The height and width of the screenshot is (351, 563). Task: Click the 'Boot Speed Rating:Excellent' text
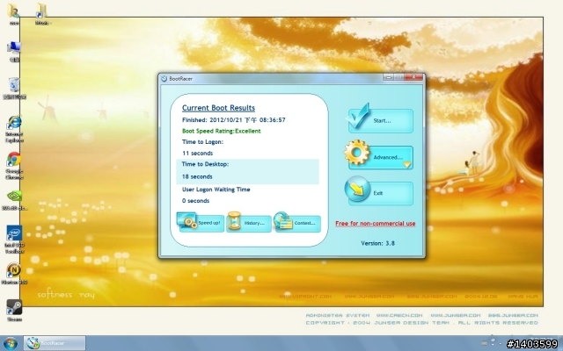[221, 131]
